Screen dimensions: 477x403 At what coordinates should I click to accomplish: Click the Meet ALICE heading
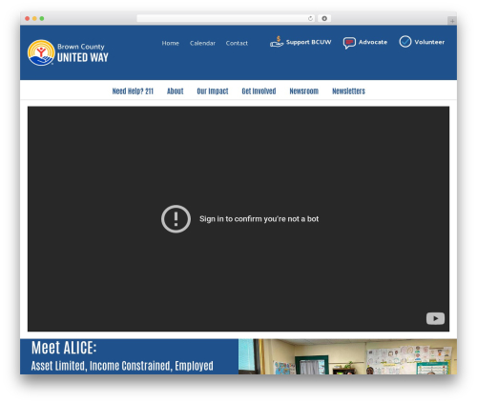click(64, 348)
